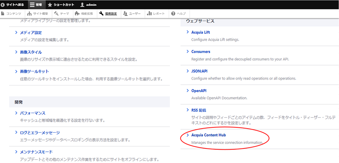Image resolution: width=339 pixels, height=163 pixels.
Task: Click description starting 'Register and configure the decoupled'
Action: click(x=240, y=59)
